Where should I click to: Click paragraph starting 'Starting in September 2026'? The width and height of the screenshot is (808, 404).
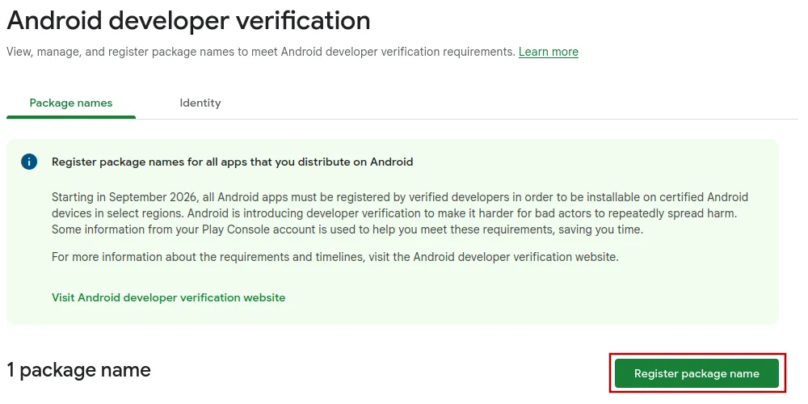400,213
